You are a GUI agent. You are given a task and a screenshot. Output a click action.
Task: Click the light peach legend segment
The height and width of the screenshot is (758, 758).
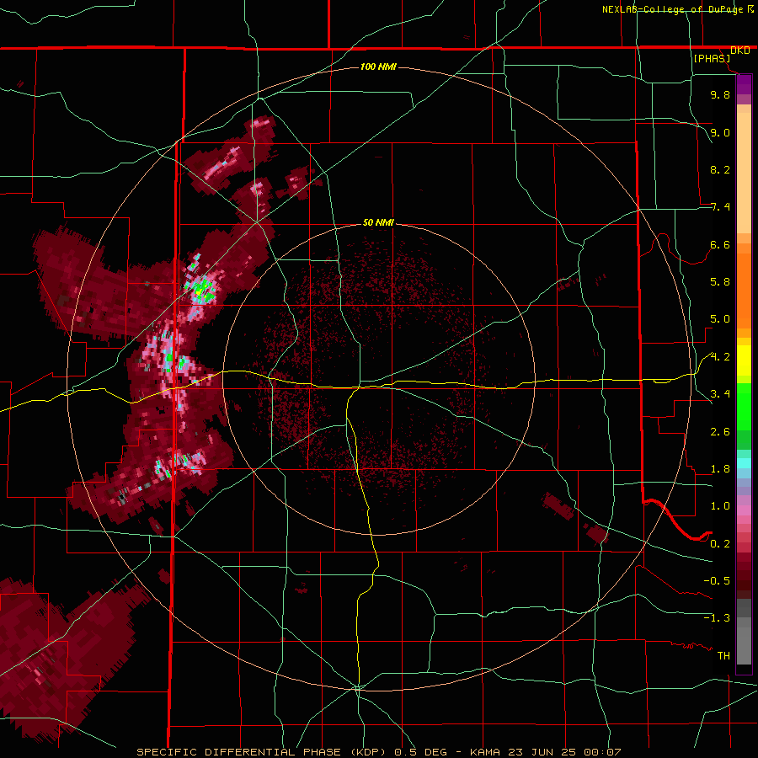click(x=744, y=173)
